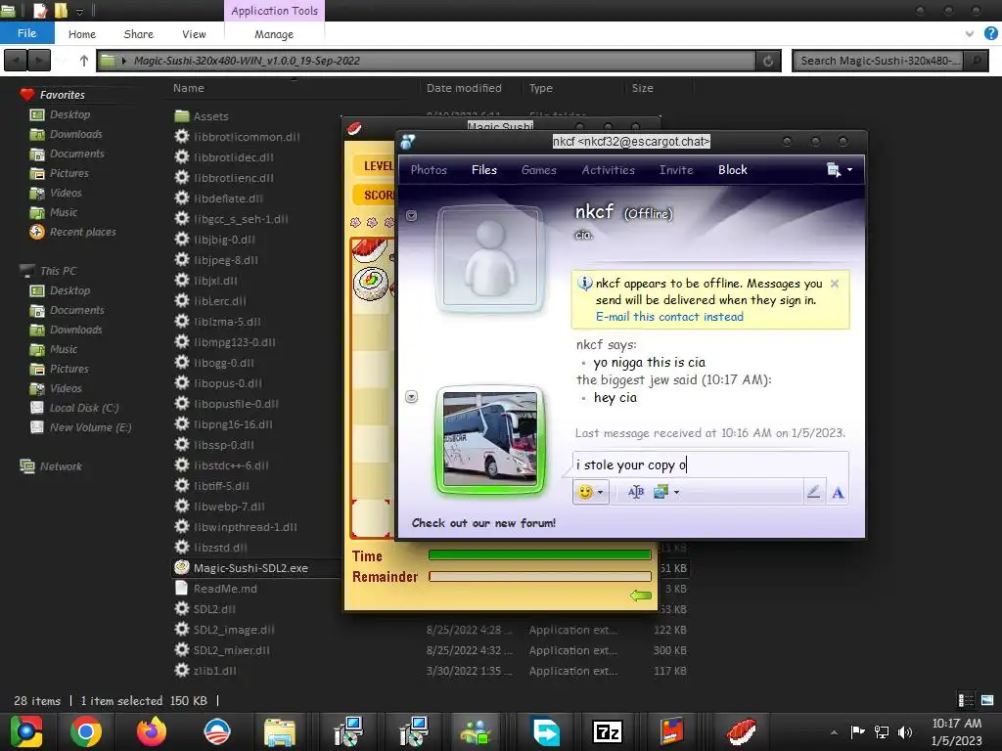Click Block in the chat toolbar
The height and width of the screenshot is (751, 1002).
732,170
